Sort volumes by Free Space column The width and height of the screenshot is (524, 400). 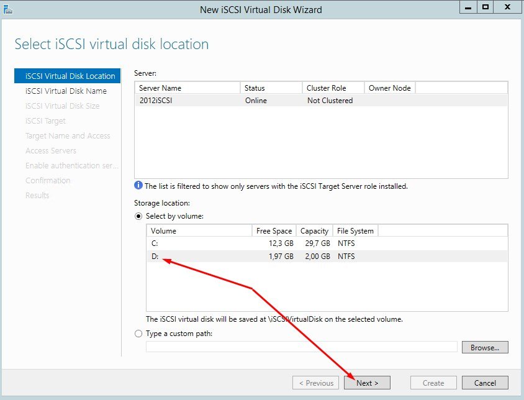pos(274,231)
